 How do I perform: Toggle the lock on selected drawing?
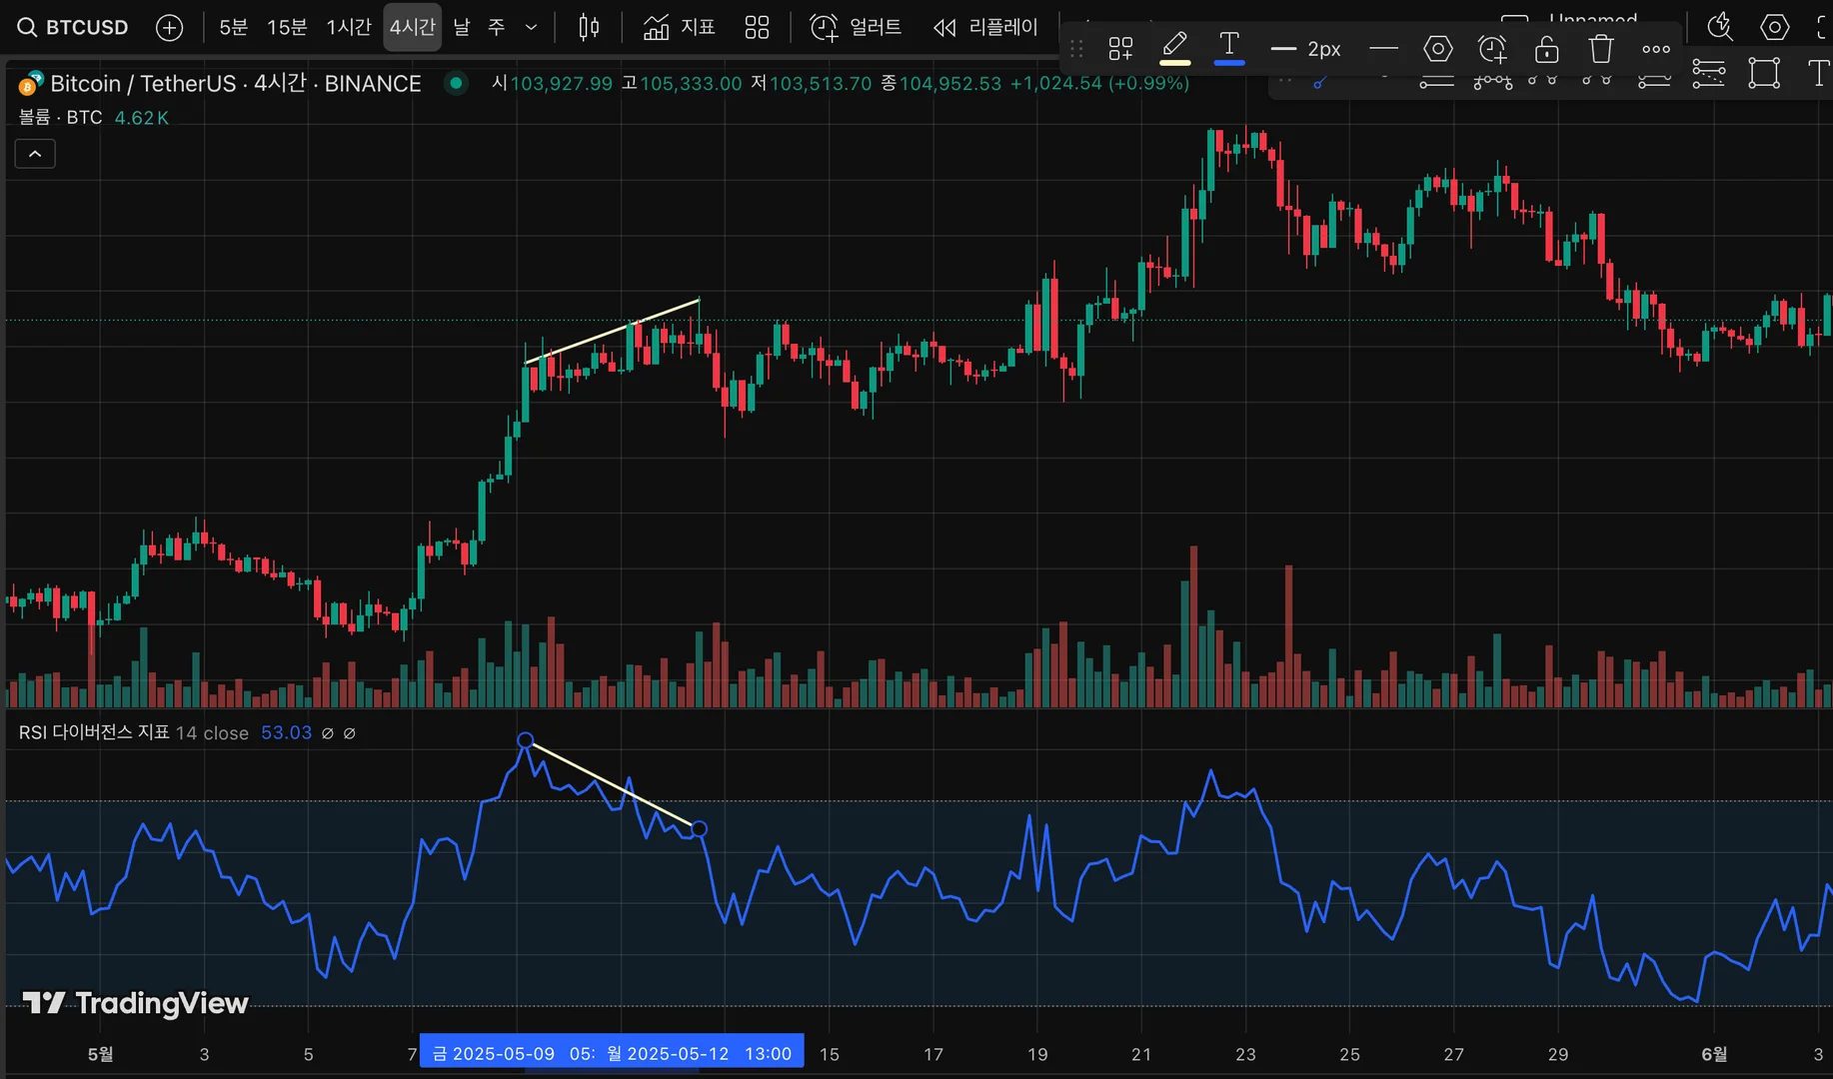(x=1546, y=48)
